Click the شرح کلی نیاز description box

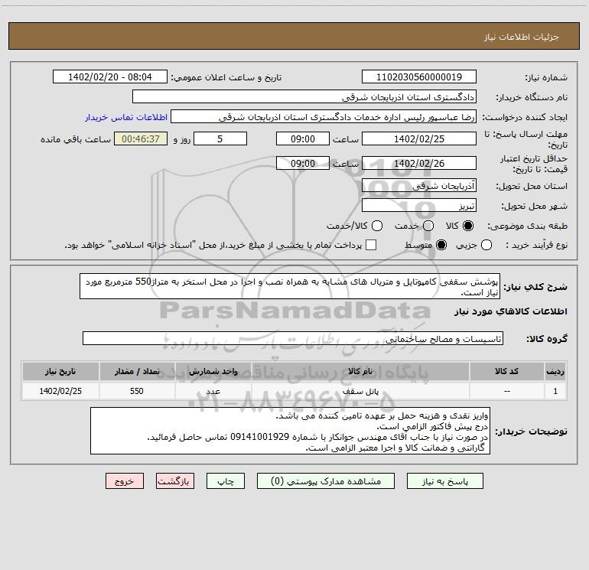[x=290, y=286]
